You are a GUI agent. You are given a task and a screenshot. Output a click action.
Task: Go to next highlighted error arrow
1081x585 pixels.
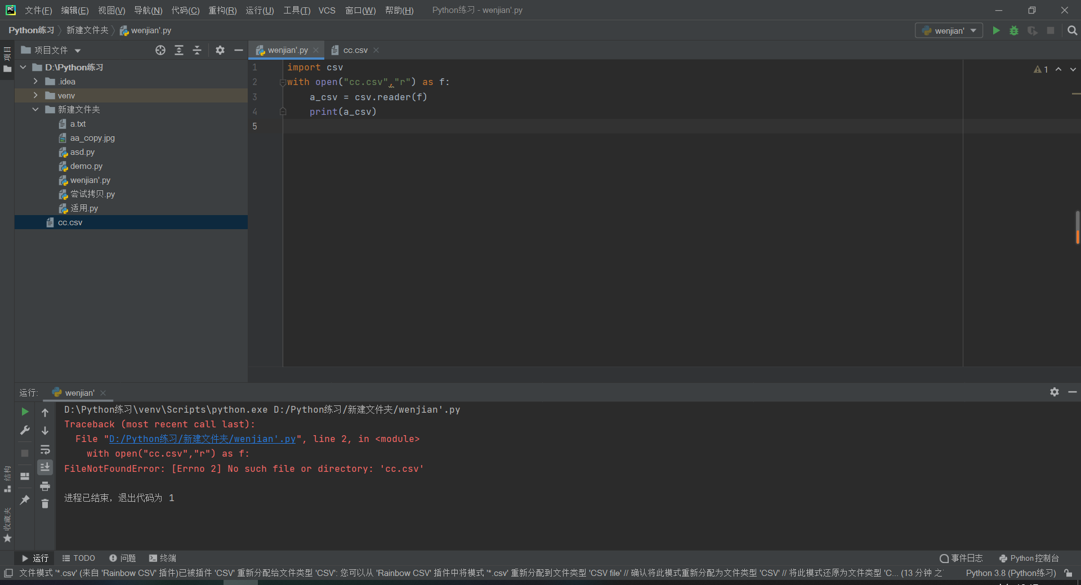(1073, 69)
